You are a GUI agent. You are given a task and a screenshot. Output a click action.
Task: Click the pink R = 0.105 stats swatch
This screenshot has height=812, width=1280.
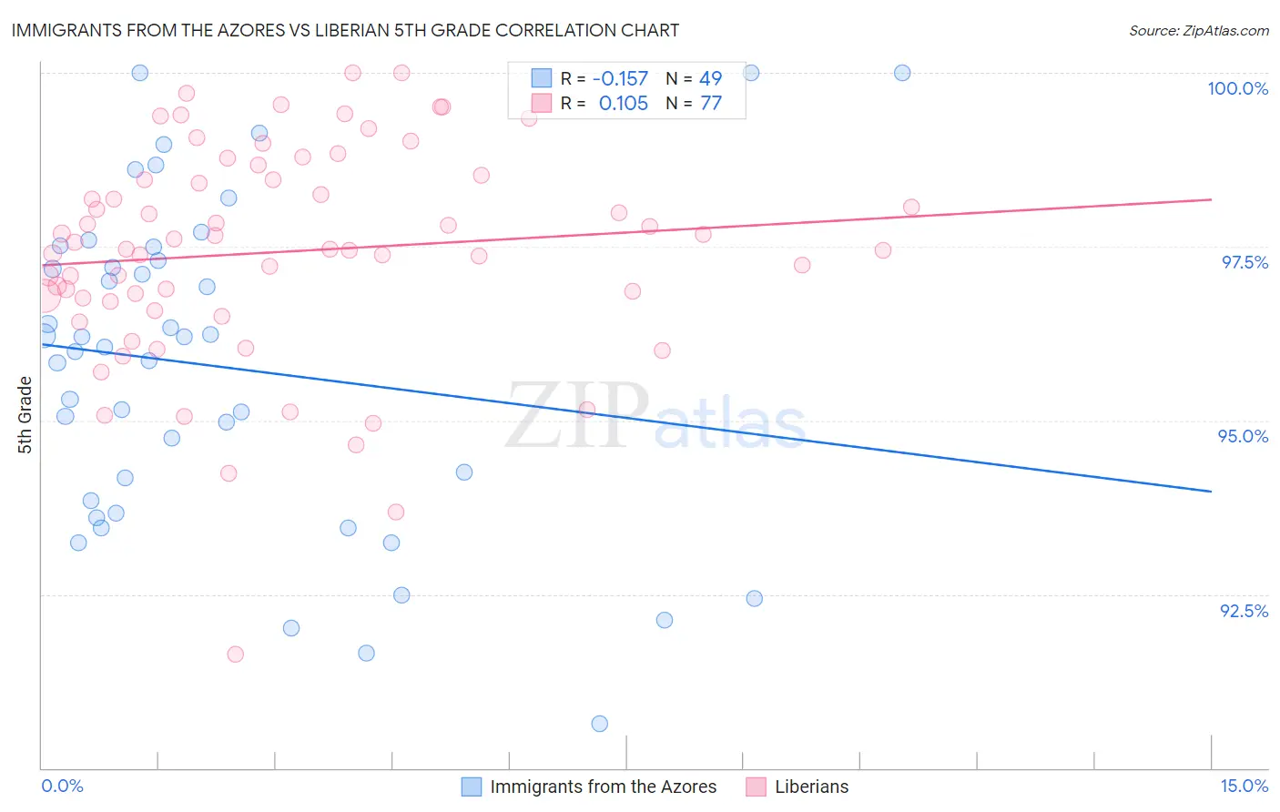542,103
